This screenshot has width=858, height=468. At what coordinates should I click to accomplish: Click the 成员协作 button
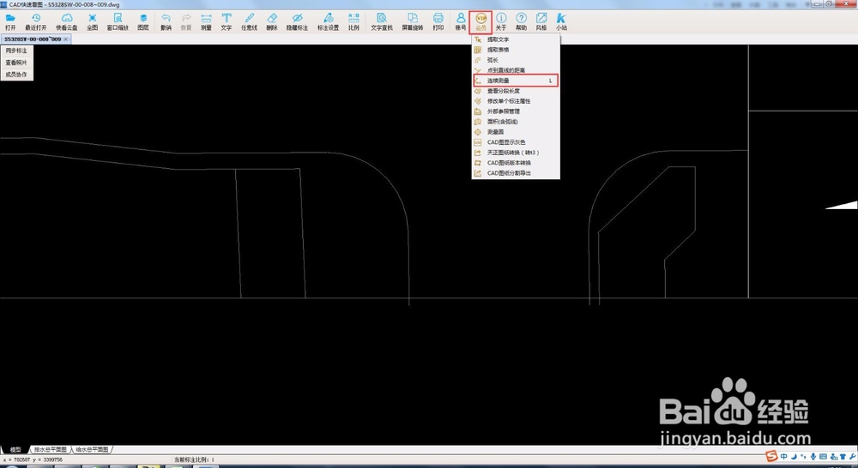pos(16,75)
